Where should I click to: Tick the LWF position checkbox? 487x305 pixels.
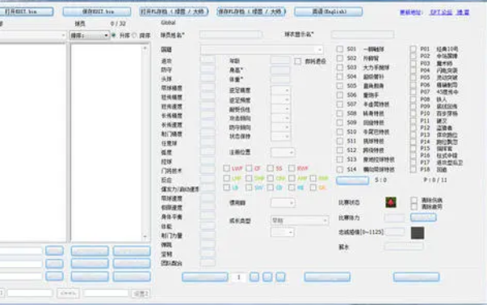(226, 168)
